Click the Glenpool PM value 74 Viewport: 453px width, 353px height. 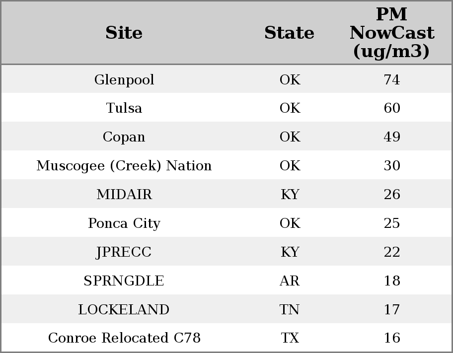click(x=391, y=80)
